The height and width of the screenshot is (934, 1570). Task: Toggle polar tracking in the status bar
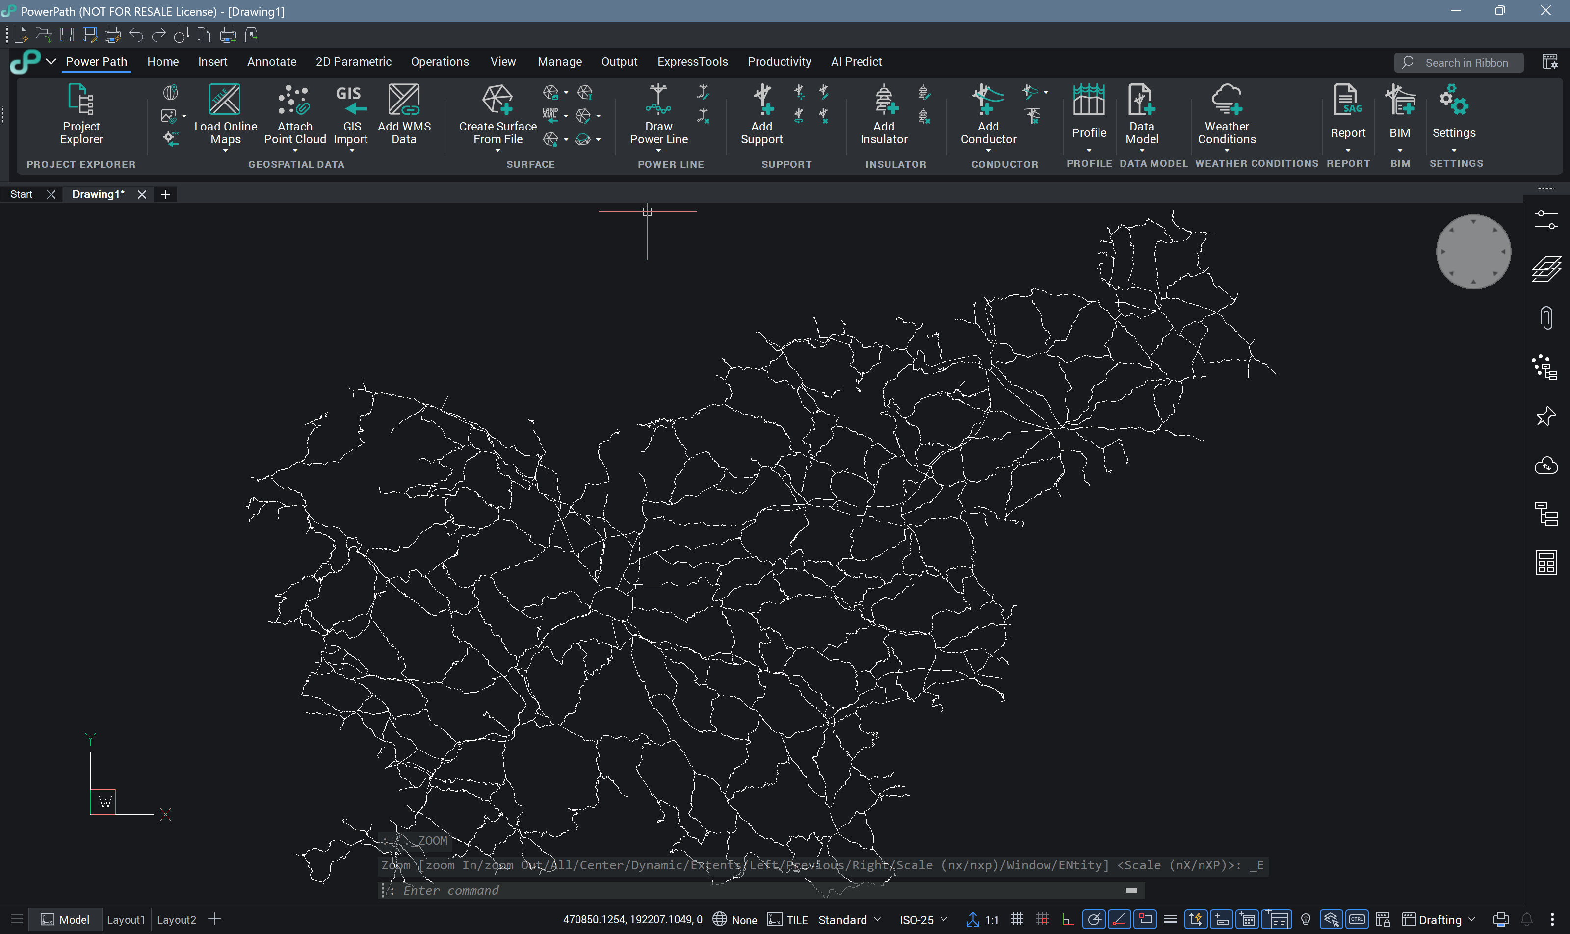tap(1094, 919)
